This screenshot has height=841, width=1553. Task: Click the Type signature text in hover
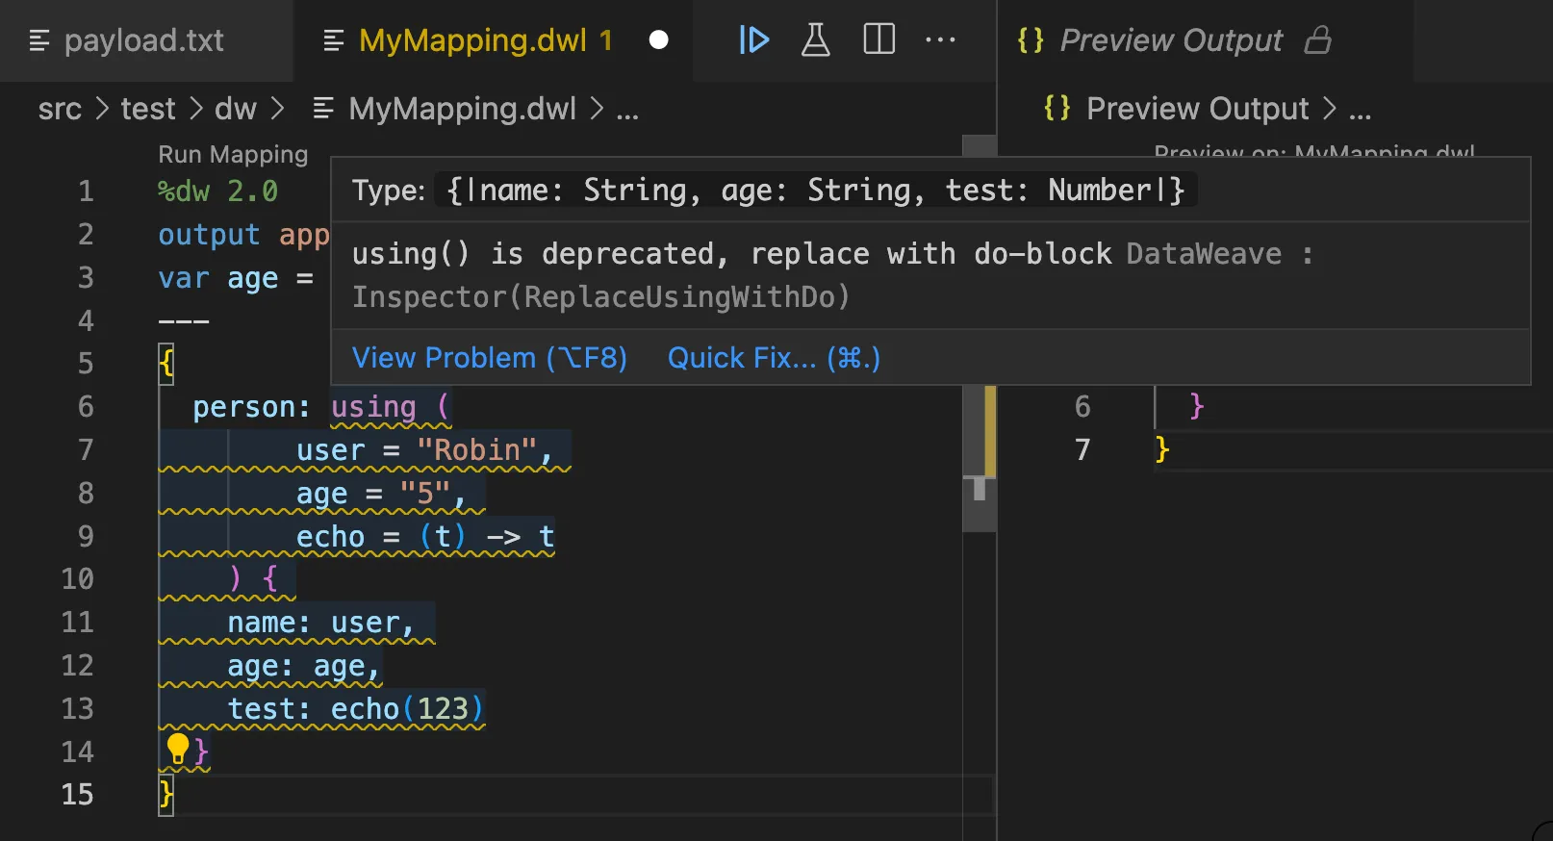(817, 190)
